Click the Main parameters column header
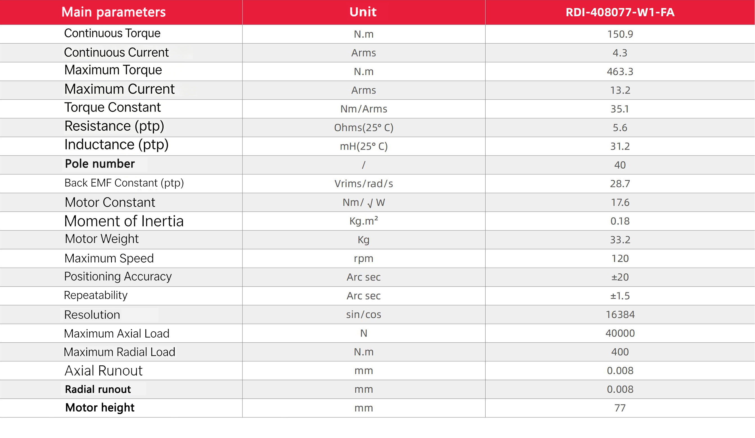The height and width of the screenshot is (438, 755). click(x=114, y=12)
